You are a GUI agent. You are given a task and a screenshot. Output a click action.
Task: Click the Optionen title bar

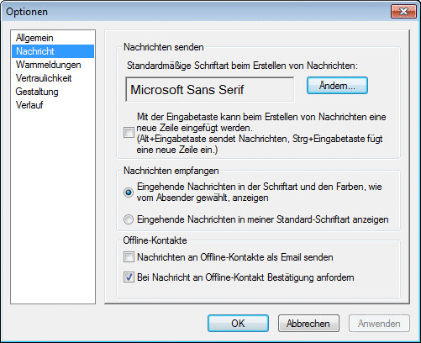(196, 12)
